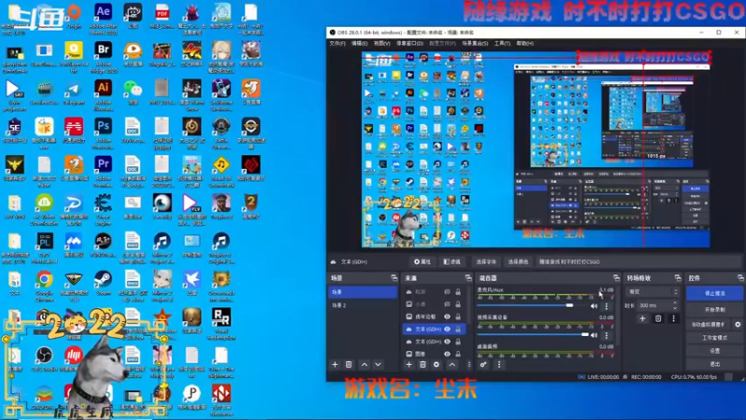Image resolution: width=746 pixels, height=420 pixels.
Task: Open virtual camera settings gear icon
Action: point(738,325)
